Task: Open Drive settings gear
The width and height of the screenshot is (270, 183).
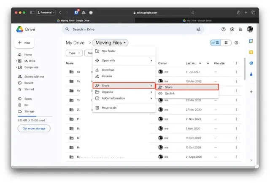Action: (x=232, y=29)
